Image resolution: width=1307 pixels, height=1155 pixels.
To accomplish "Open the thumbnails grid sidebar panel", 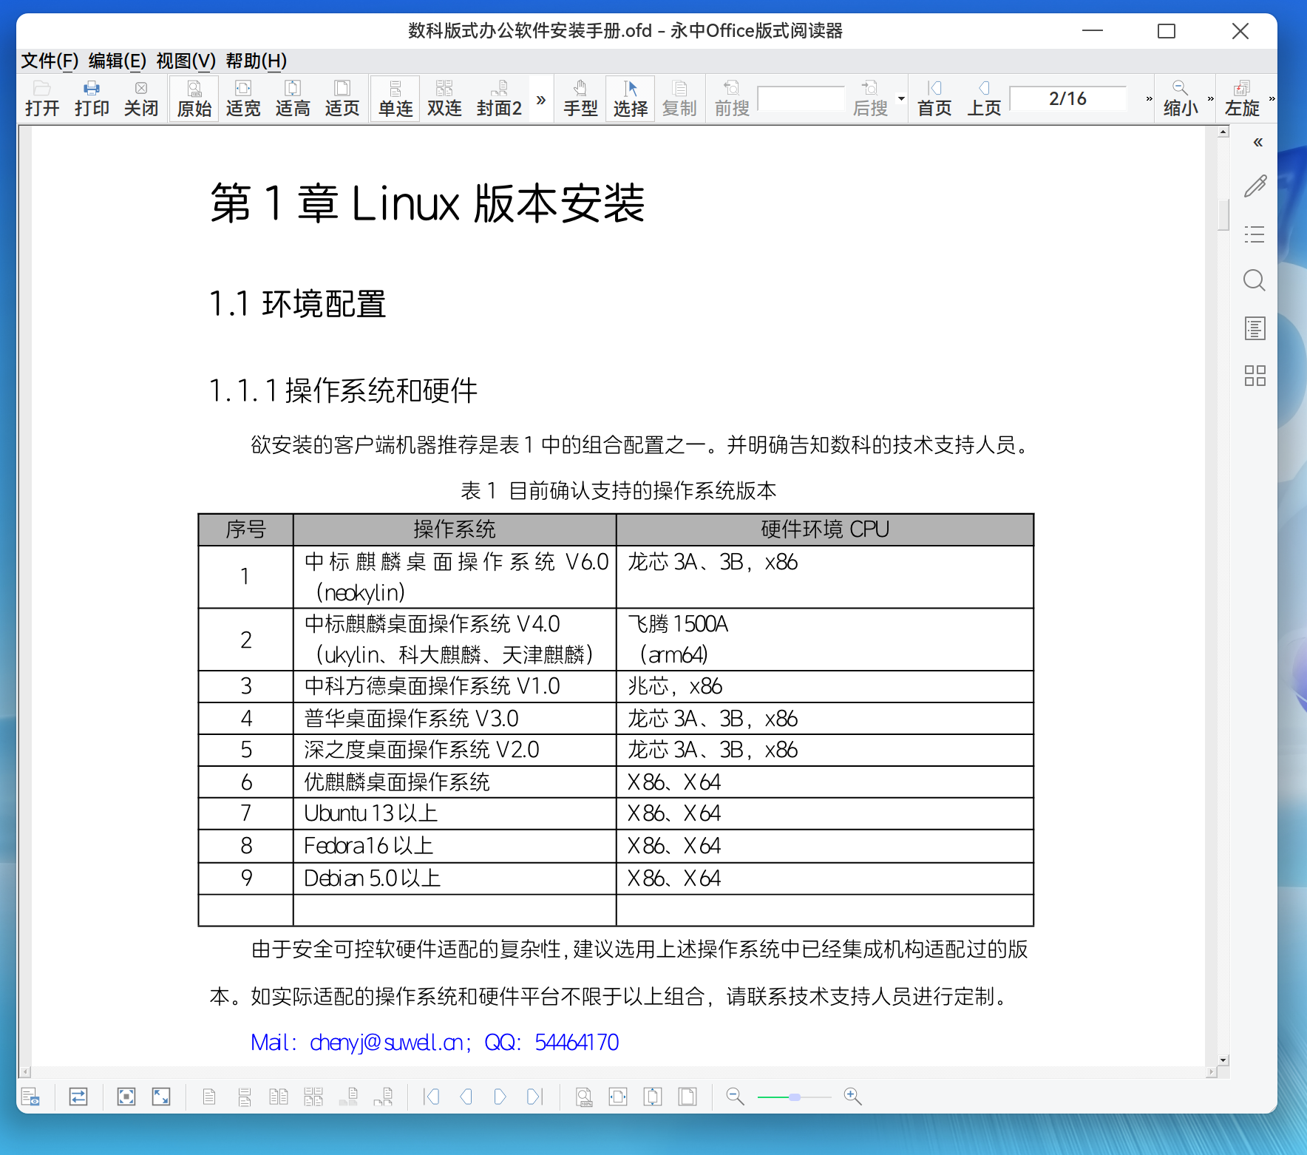I will coord(1255,376).
